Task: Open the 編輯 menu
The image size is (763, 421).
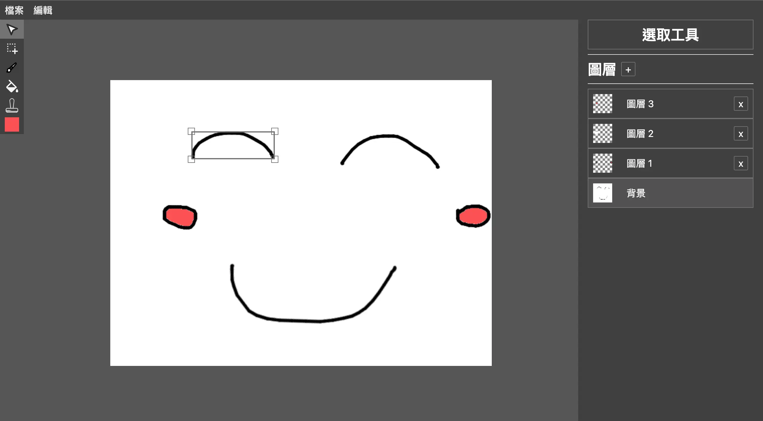Action: 43,10
